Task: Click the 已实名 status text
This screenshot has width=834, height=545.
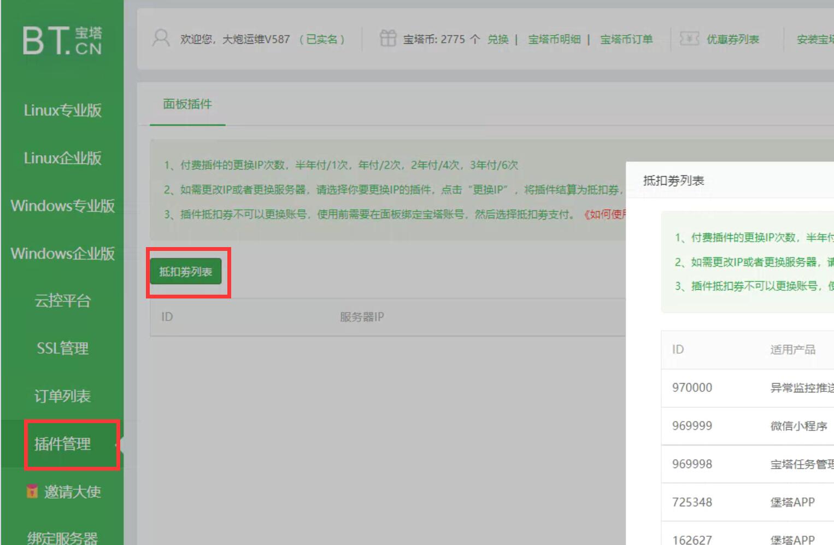Action: pyautogui.click(x=322, y=39)
